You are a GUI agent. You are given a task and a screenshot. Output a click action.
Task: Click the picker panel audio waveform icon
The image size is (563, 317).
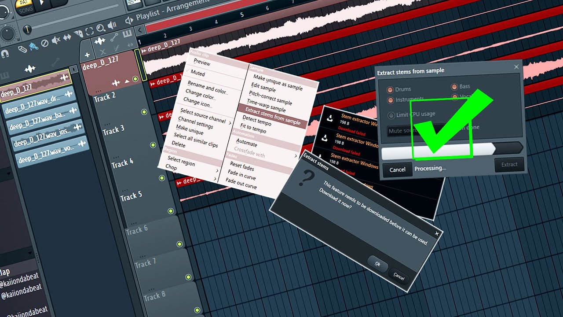(30, 69)
